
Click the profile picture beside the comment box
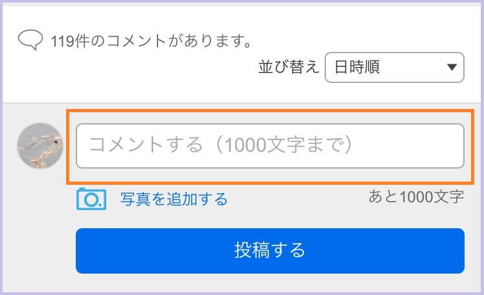coord(40,146)
